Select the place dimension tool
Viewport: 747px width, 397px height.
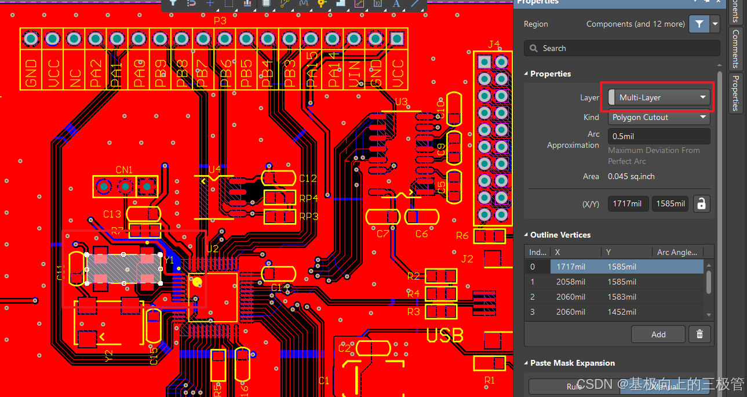coord(377,3)
